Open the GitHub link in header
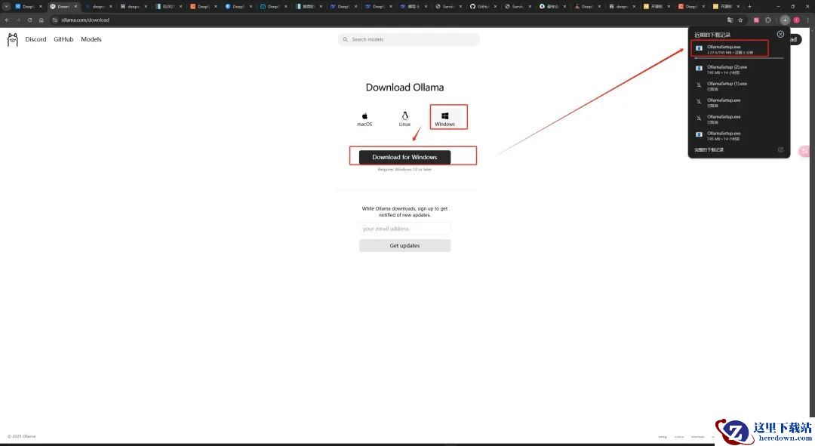Image resolution: width=815 pixels, height=446 pixels. point(63,39)
